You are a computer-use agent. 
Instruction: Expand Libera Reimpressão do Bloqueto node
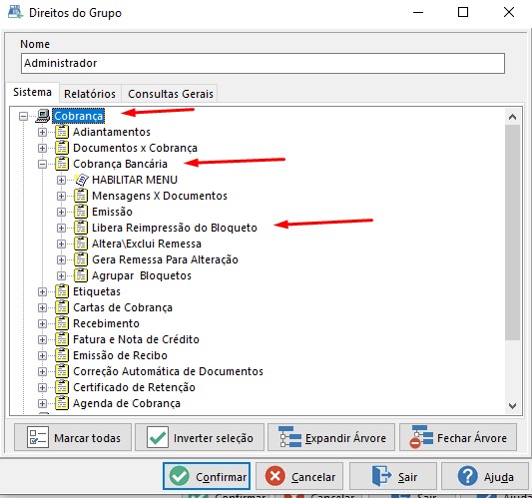pyautogui.click(x=62, y=228)
